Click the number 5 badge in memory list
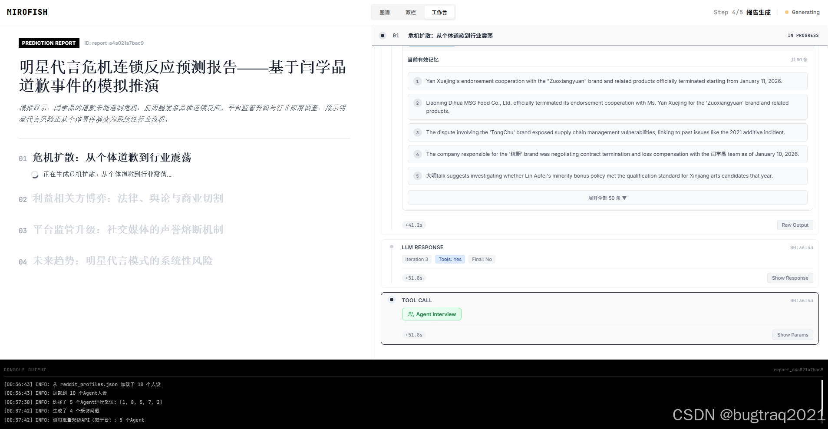Screen dimensions: 828x429 (x=418, y=176)
